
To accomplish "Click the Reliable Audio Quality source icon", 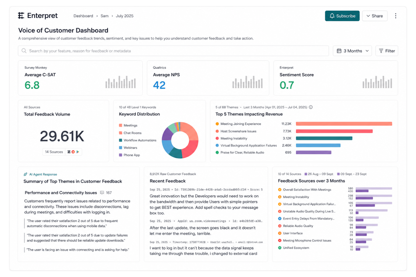I will [280, 226].
